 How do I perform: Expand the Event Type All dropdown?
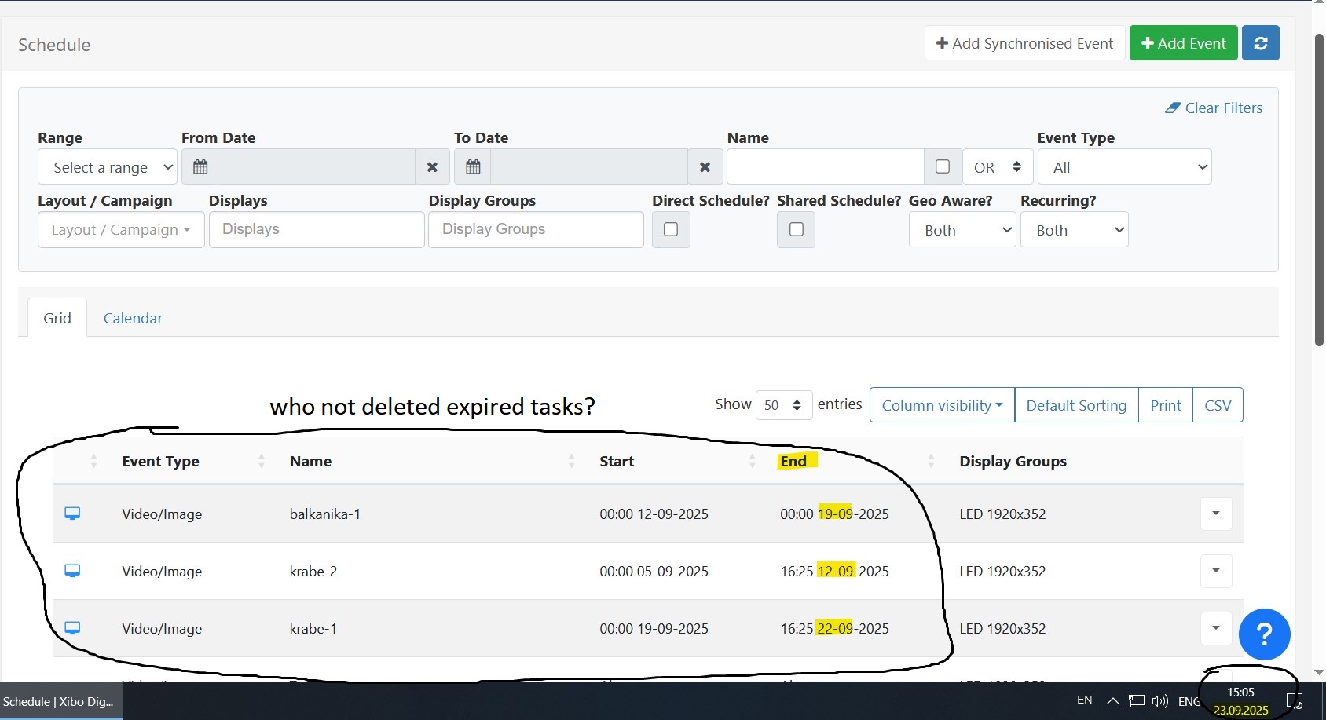pyautogui.click(x=1124, y=167)
